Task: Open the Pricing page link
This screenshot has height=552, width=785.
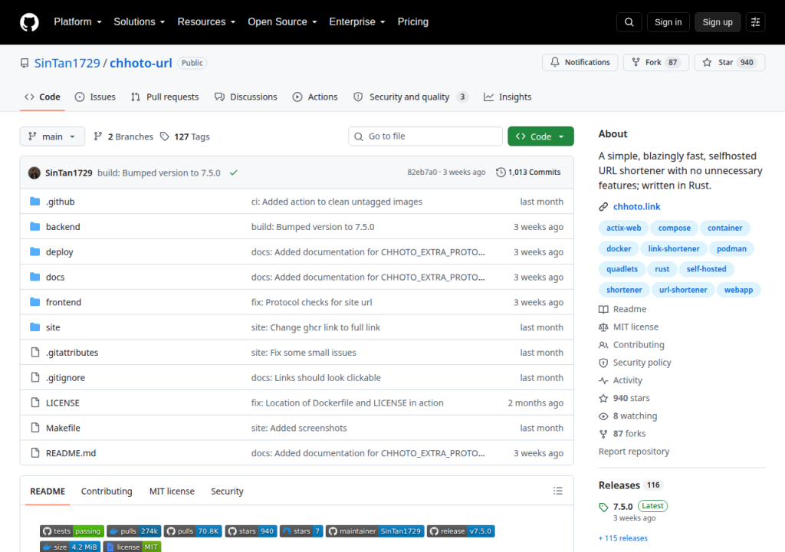Action: point(413,22)
